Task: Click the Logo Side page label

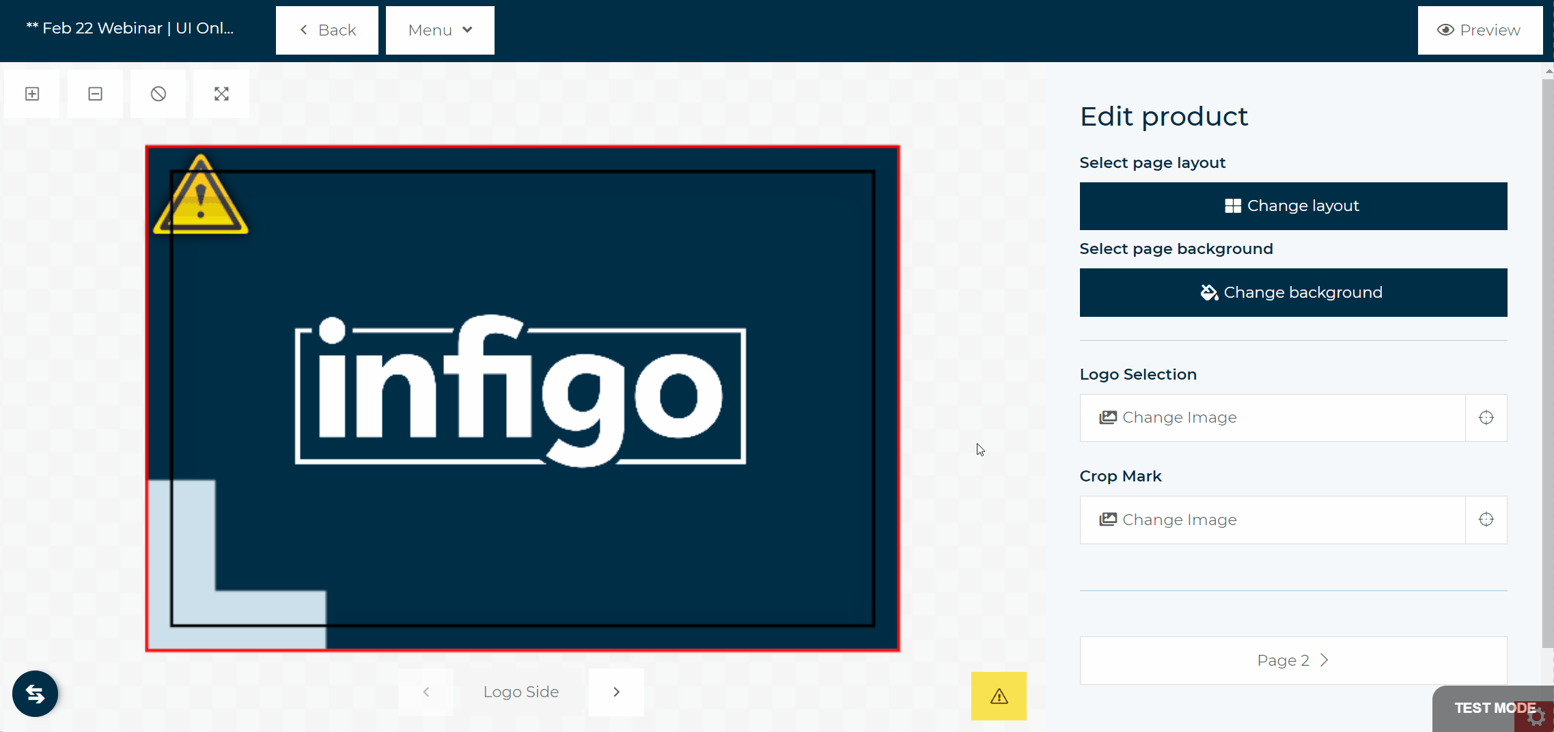Action: [521, 692]
